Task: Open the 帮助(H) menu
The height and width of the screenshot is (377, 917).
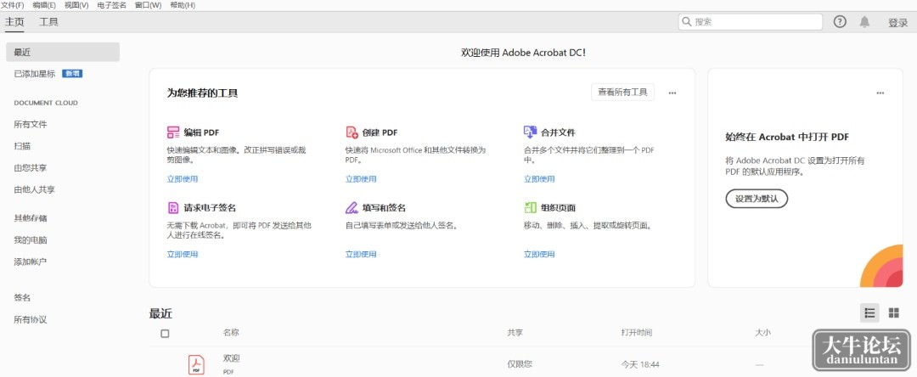Action: tap(183, 5)
